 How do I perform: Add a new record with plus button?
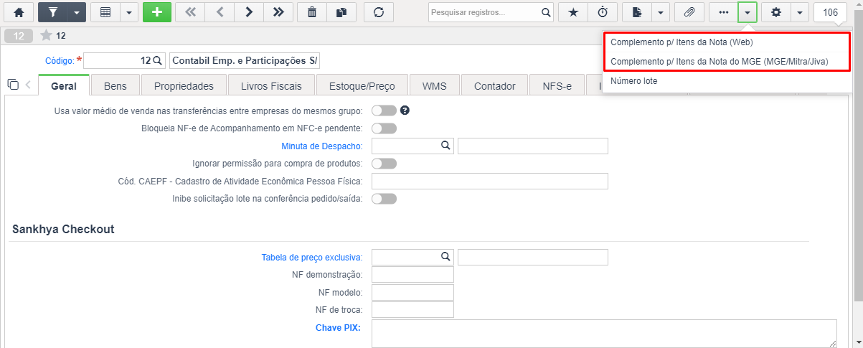(x=157, y=12)
